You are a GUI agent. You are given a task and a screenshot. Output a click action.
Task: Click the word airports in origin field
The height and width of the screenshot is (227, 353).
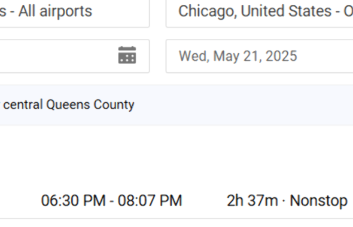(x=66, y=11)
